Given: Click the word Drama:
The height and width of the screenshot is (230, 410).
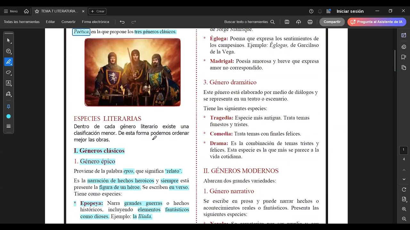Looking at the screenshot, I should 219,143.
